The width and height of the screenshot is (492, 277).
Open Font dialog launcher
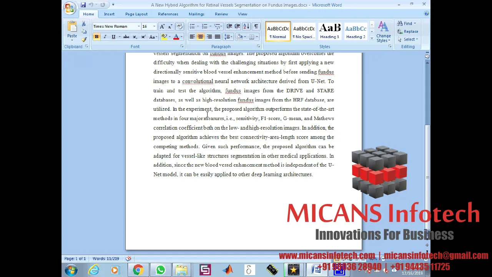182,47
